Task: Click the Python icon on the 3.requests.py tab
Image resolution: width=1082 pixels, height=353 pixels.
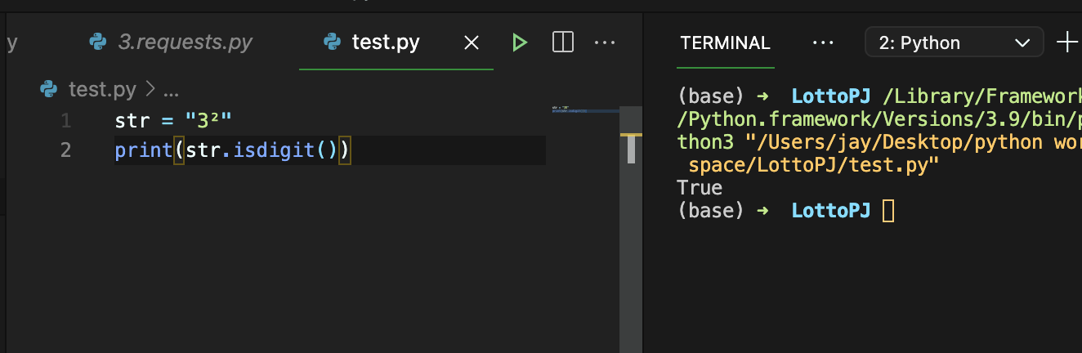Action: point(100,42)
